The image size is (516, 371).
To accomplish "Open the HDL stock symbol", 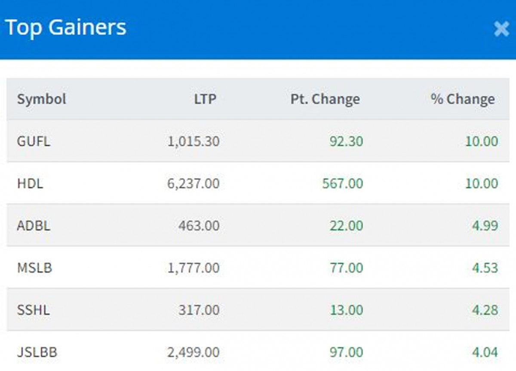I will coord(30,183).
